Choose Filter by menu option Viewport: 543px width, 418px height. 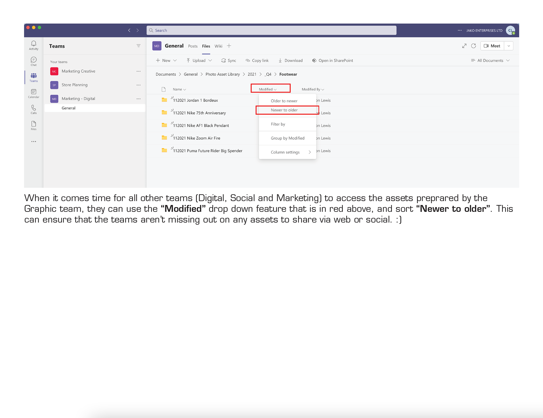pos(287,124)
